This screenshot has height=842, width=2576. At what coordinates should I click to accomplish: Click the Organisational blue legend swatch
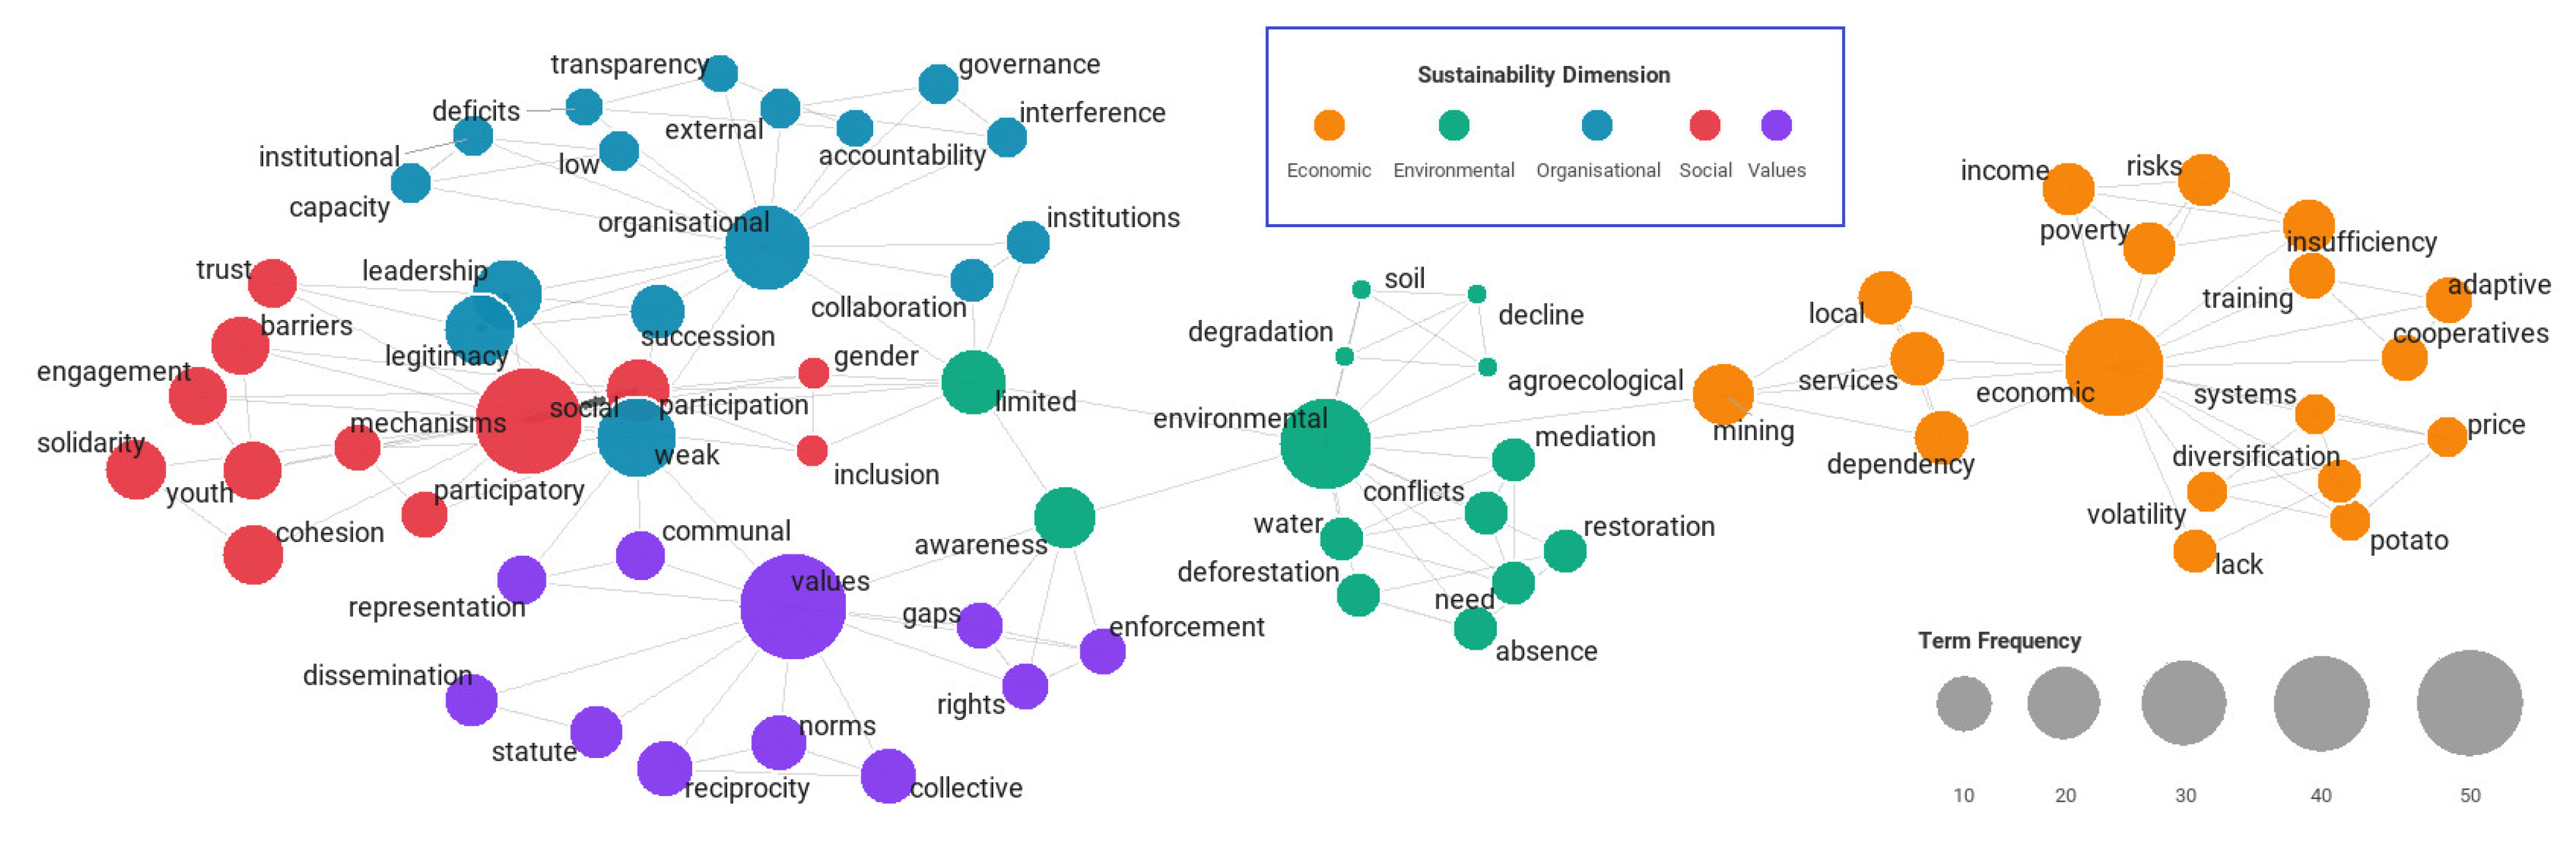pyautogui.click(x=1597, y=125)
